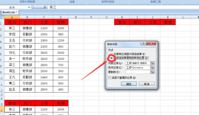
Task: Select column B header
Action: tap(27, 17)
